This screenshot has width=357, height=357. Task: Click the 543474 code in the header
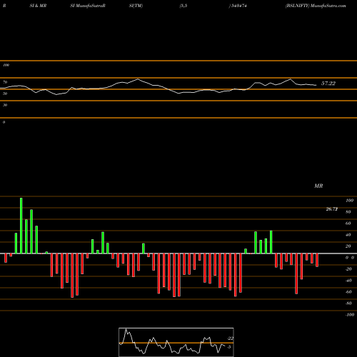pos(238,6)
